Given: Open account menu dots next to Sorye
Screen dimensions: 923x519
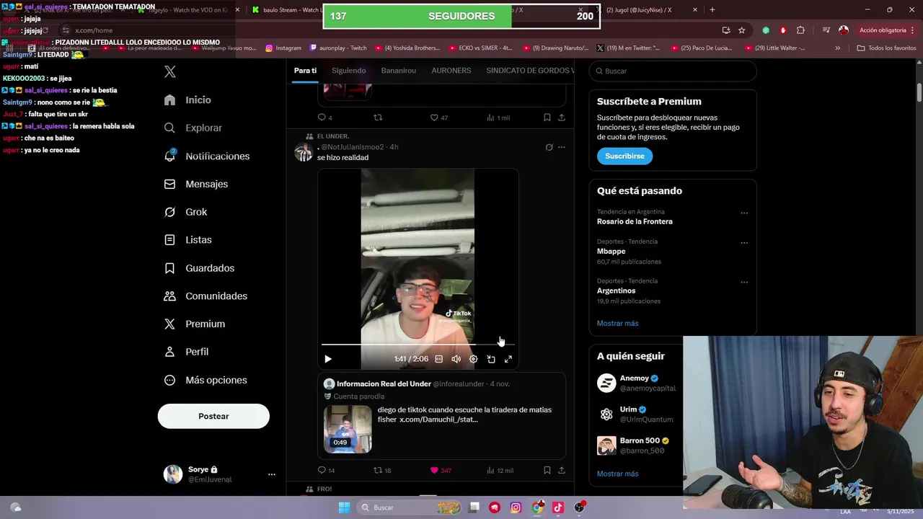Looking at the screenshot, I should [272, 474].
